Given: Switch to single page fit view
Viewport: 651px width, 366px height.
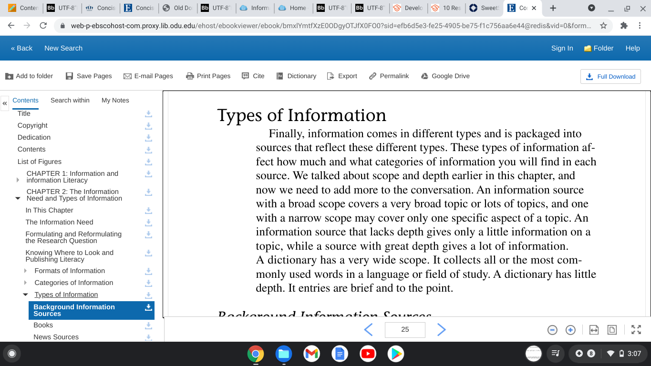Looking at the screenshot, I should coord(612,330).
